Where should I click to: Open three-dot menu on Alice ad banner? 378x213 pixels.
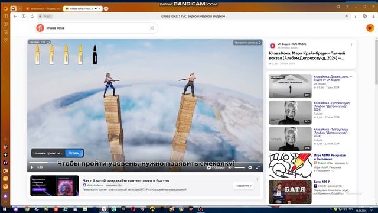[x=257, y=179]
